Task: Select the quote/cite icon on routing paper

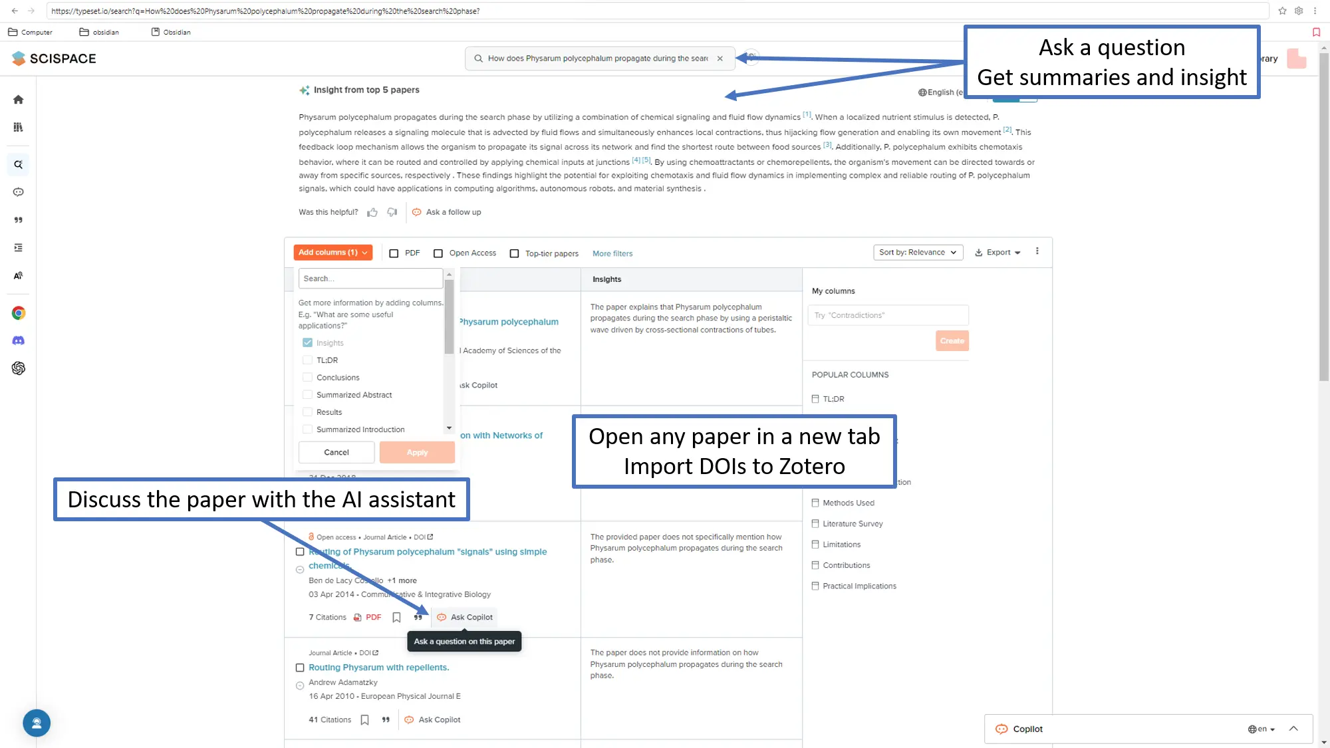Action: pyautogui.click(x=418, y=616)
